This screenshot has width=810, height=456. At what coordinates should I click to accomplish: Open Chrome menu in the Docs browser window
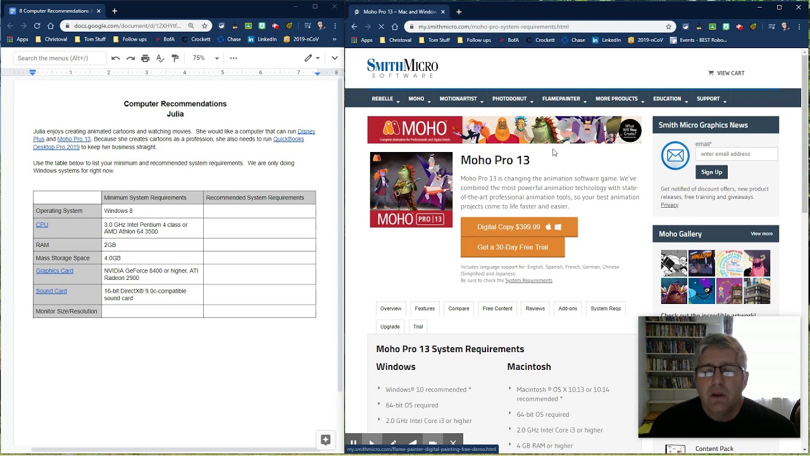[x=335, y=26]
